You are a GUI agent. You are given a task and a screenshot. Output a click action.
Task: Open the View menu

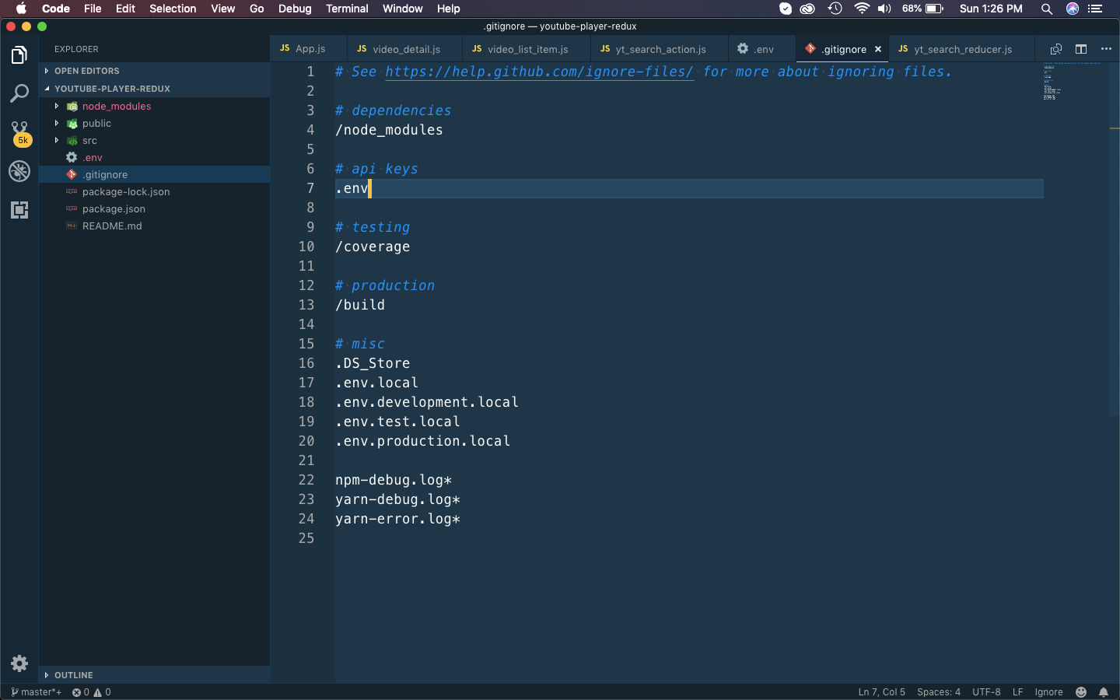pos(222,9)
